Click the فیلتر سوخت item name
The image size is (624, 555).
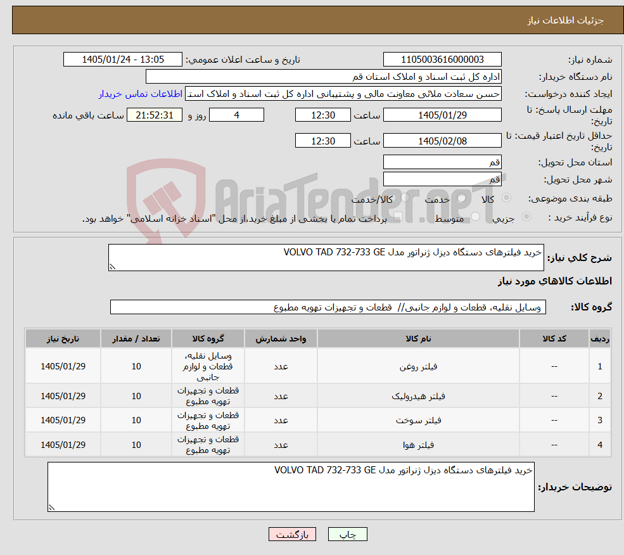[x=418, y=421]
